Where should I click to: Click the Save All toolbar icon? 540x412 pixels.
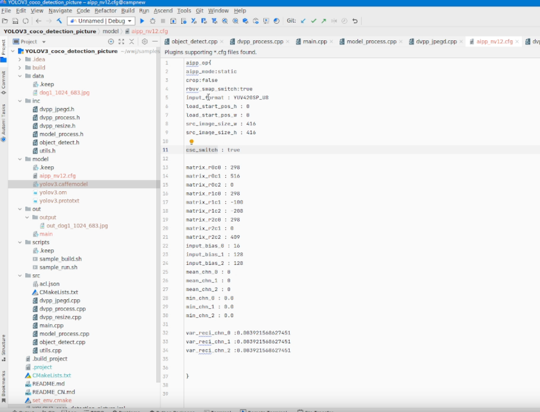(15, 21)
